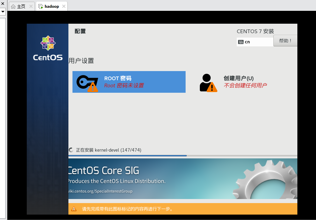The height and width of the screenshot is (220, 316).
Task: Switch to the 主页 home tab
Action: point(22,6)
